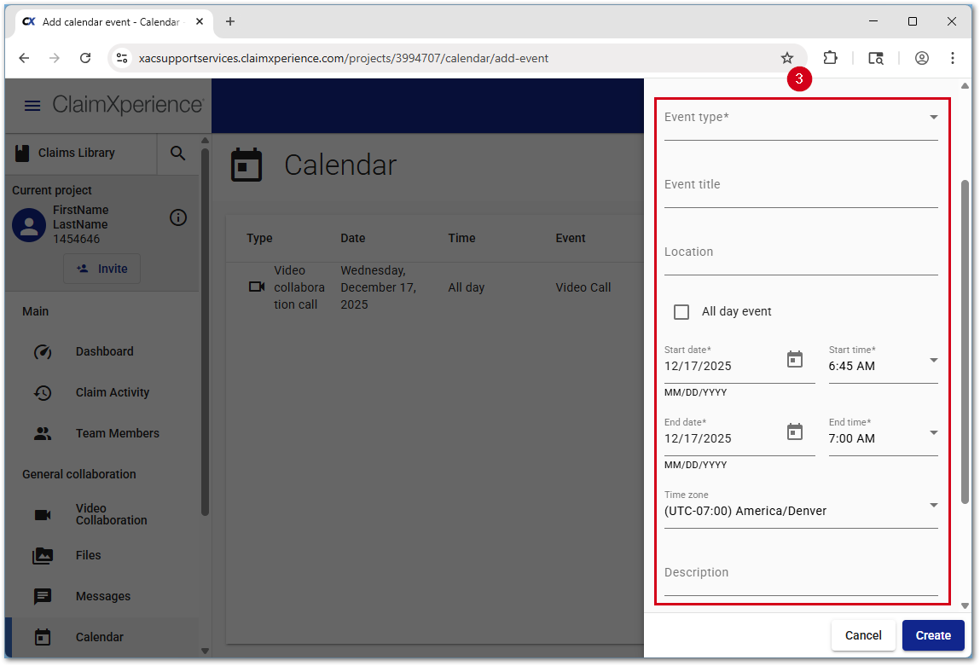Expand the Start time dropdown
This screenshot has width=980, height=666.
(933, 360)
